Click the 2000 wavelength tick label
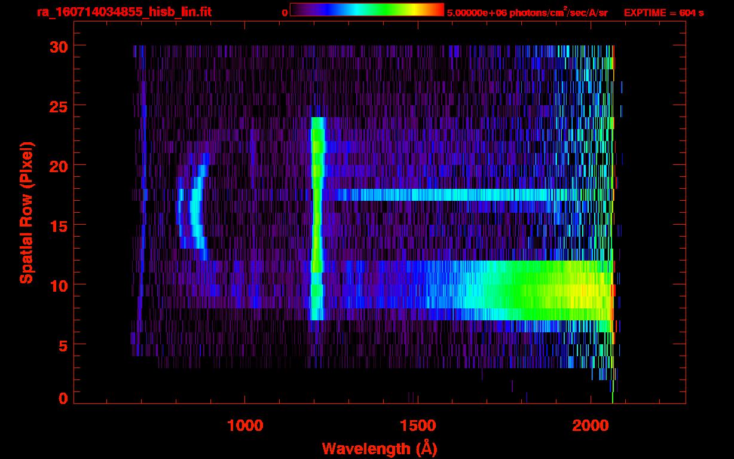Image resolution: width=734 pixels, height=459 pixels. [x=591, y=425]
